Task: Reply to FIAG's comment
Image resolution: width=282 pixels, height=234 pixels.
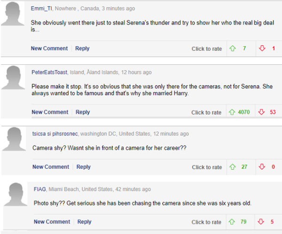Action: [85, 222]
